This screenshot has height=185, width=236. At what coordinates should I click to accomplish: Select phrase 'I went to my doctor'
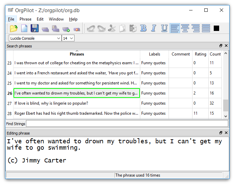[x=77, y=83]
